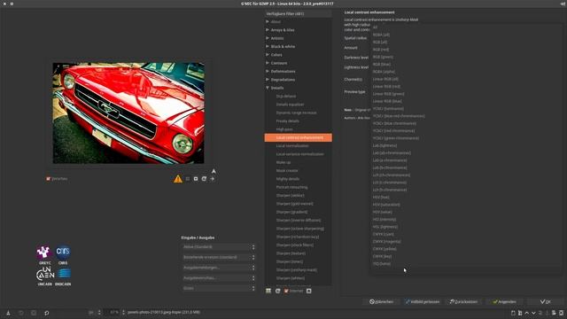Select Local contrast enhancement filter
This screenshot has height=319, width=567.
(299, 138)
